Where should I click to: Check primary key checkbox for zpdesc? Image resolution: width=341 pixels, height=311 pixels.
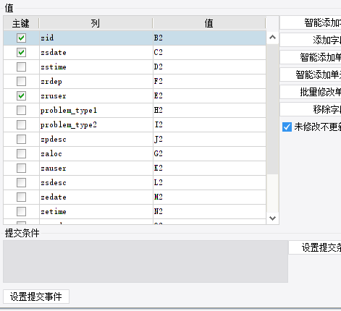21,139
